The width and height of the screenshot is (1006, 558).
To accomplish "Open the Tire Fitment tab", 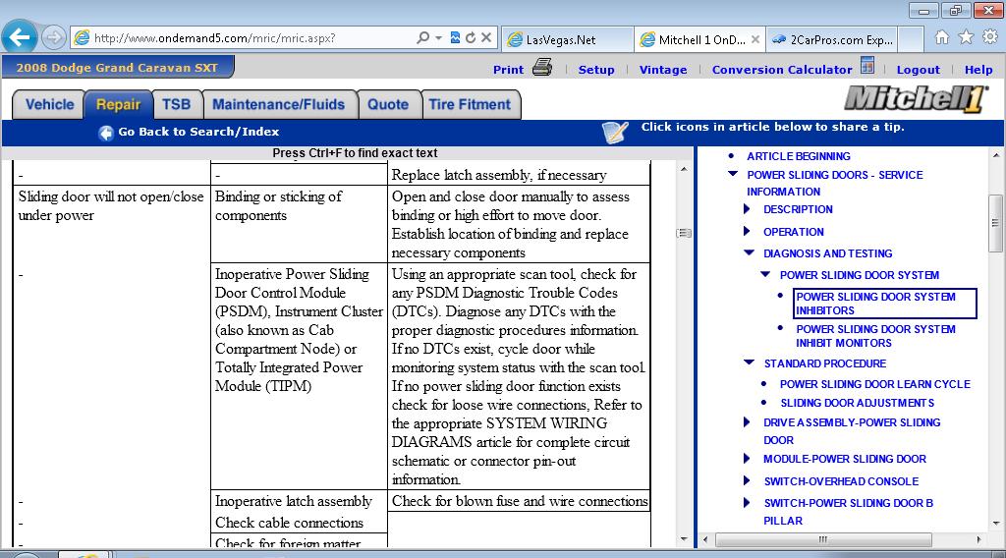I will [471, 104].
